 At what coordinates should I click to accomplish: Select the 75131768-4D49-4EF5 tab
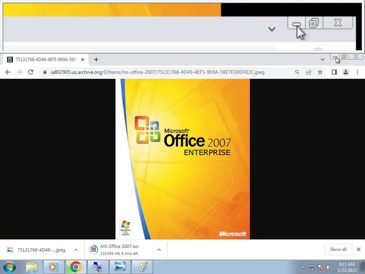pos(46,60)
